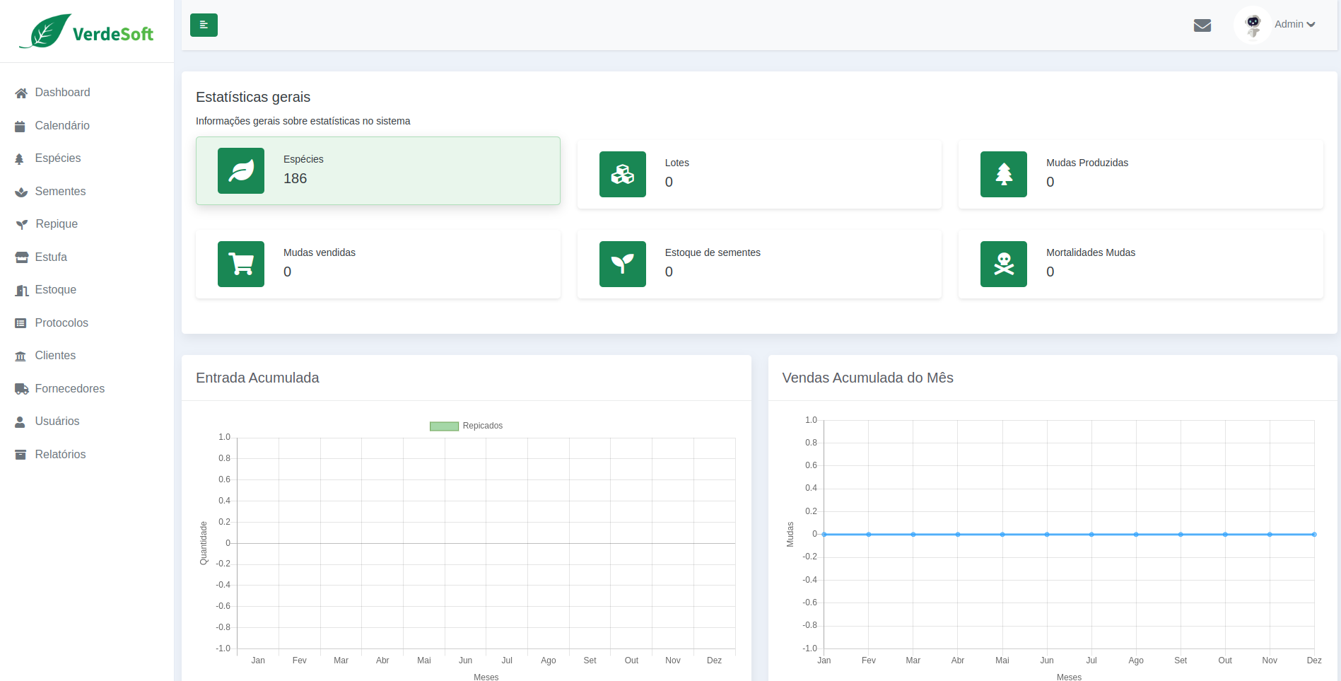
Task: Click the Jan data point on the sales chart
Action: click(824, 535)
